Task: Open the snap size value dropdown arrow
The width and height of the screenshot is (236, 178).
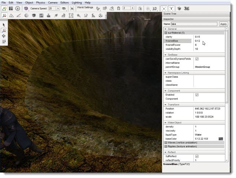Action: point(132,8)
